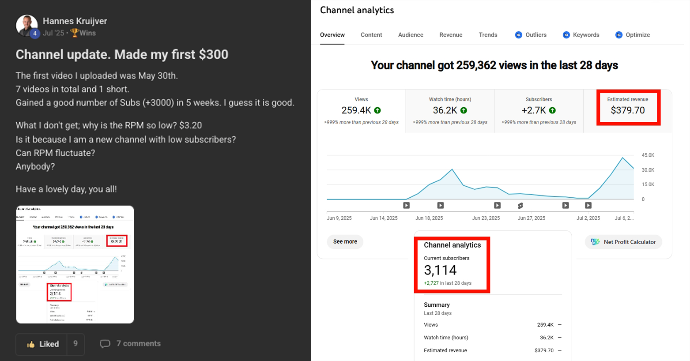Click the trophy icon next to Wins
This screenshot has width=690, height=361.
coord(74,33)
